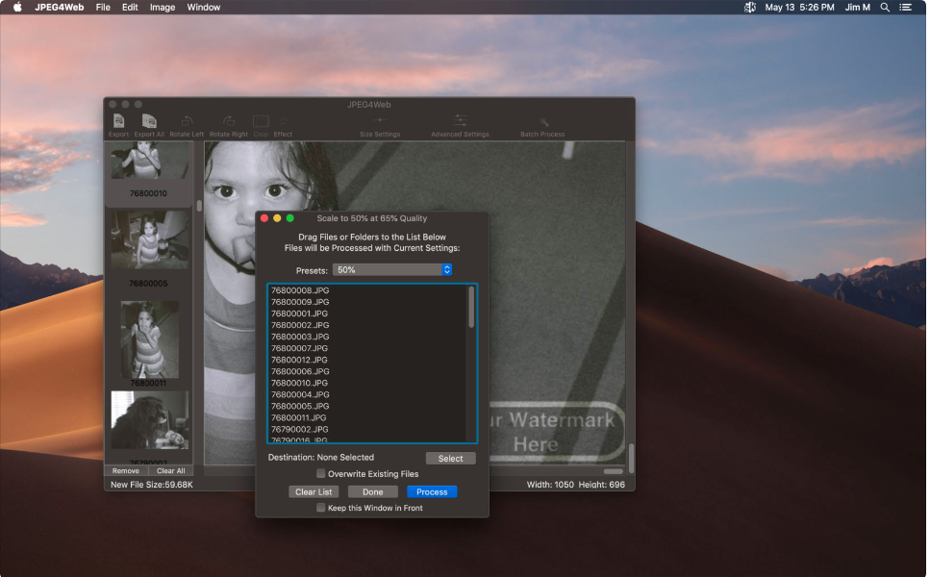This screenshot has width=930, height=577.
Task: Open Advanced Settings in toolbar
Action: pos(461,125)
